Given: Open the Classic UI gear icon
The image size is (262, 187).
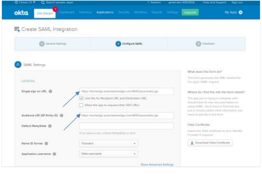Looking at the screenshot, I should [x=16, y=2].
